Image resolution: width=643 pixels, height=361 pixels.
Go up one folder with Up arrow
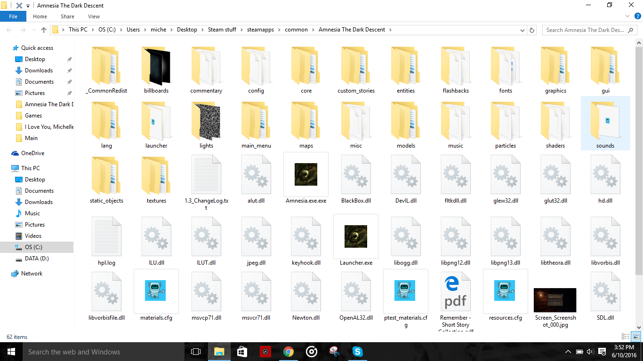[44, 30]
